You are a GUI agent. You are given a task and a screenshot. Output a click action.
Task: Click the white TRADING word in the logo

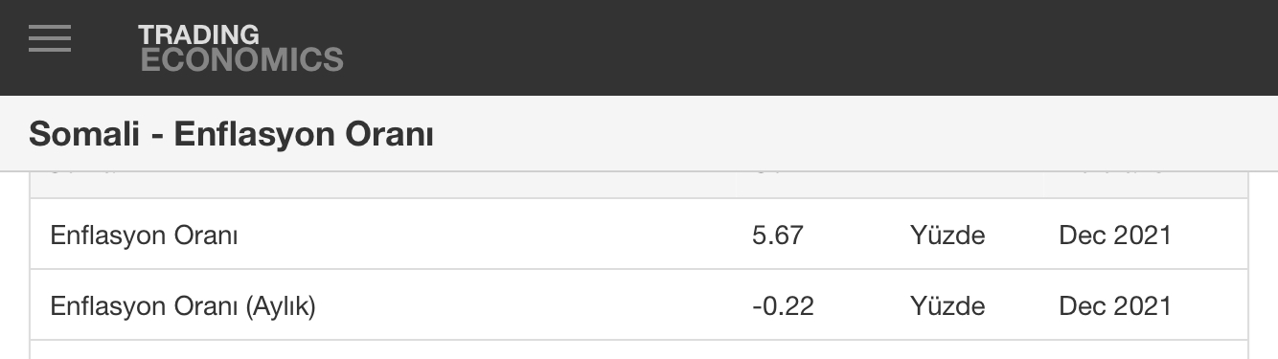coord(199,34)
